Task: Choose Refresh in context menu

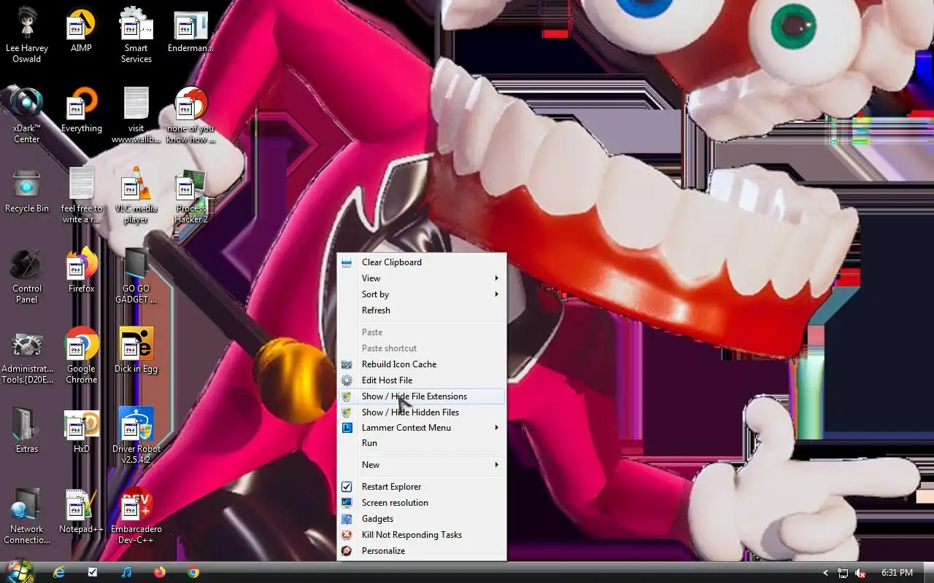Action: click(x=422, y=310)
